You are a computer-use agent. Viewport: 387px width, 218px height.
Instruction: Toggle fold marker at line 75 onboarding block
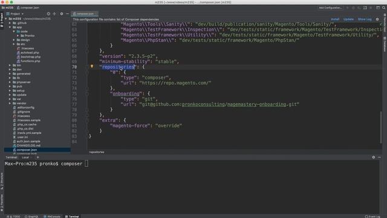click(87, 94)
